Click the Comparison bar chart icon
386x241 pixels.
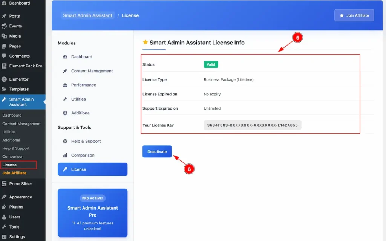65,155
